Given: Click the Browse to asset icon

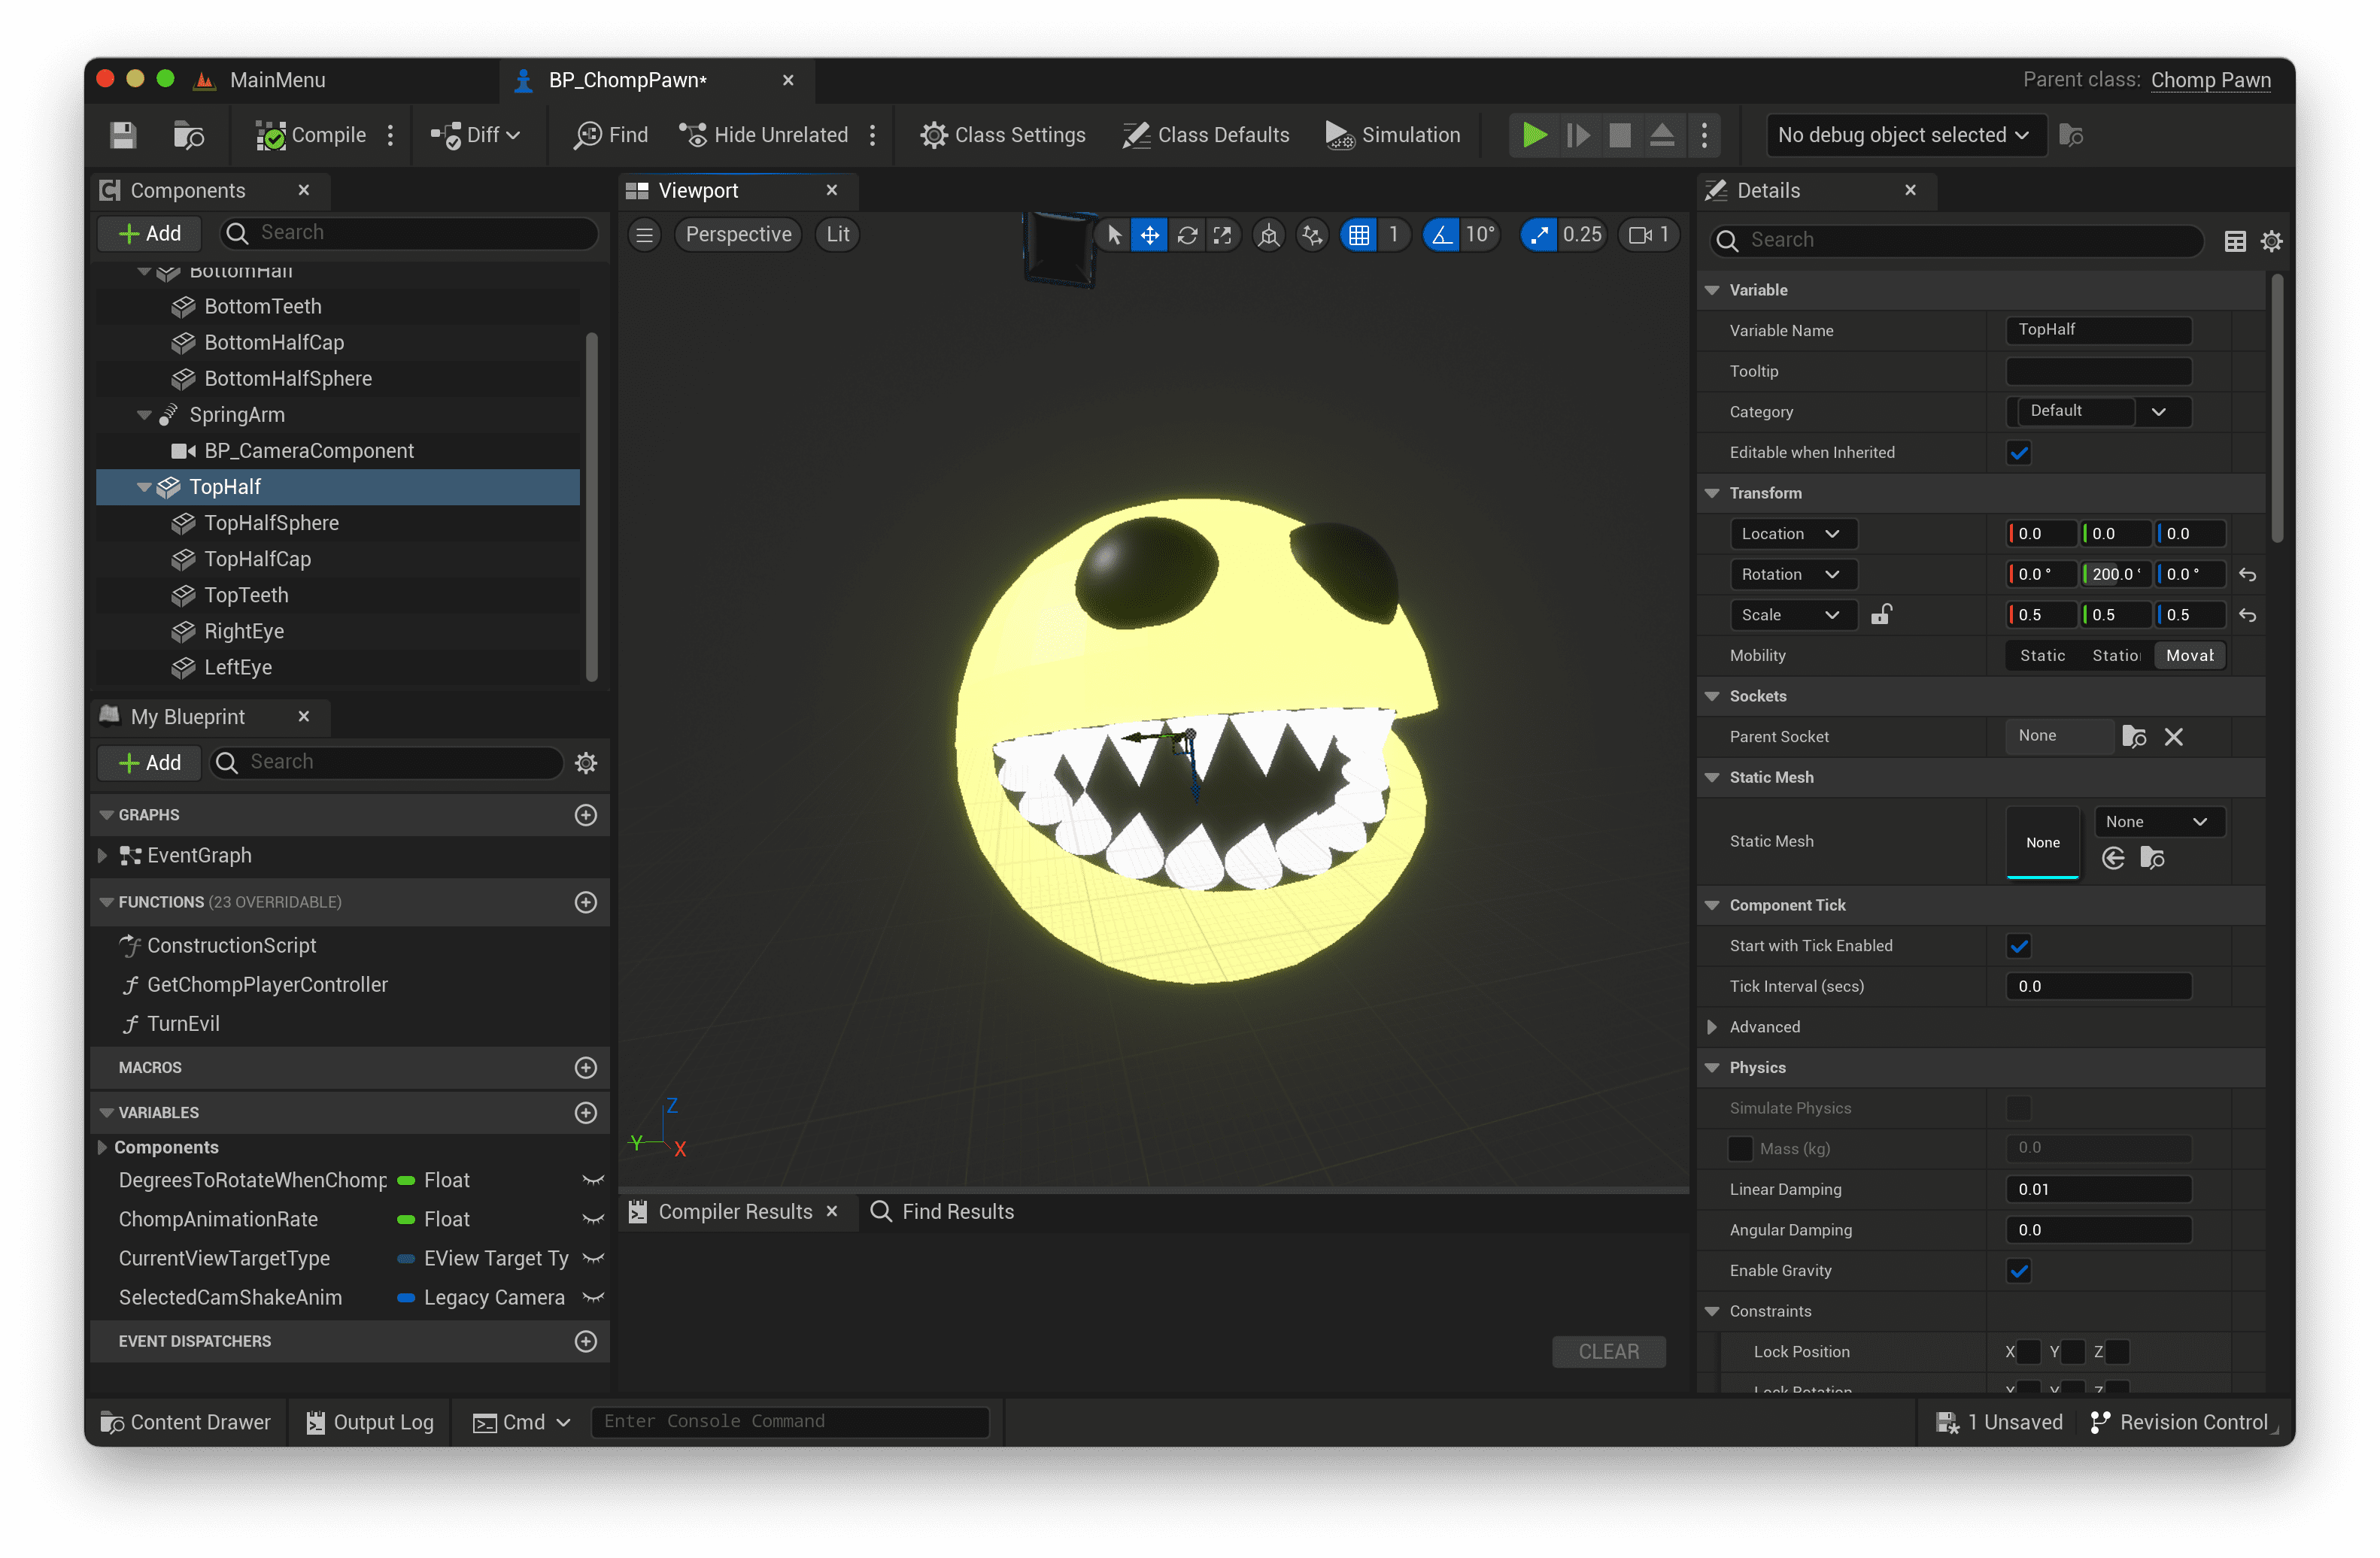Looking at the screenshot, I should point(189,135).
